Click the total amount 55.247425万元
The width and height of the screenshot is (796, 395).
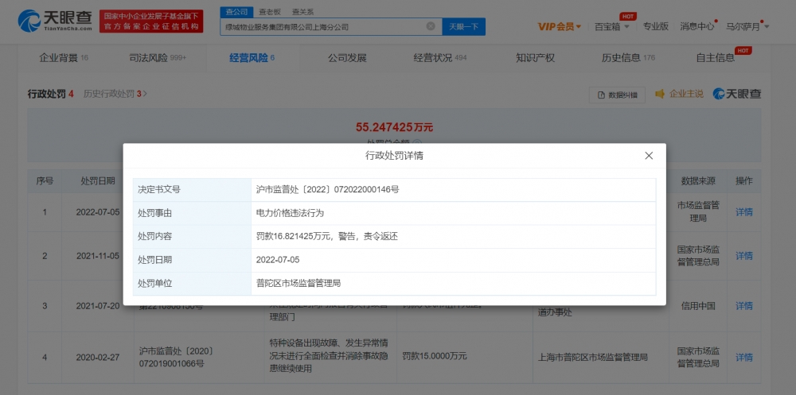pos(395,127)
